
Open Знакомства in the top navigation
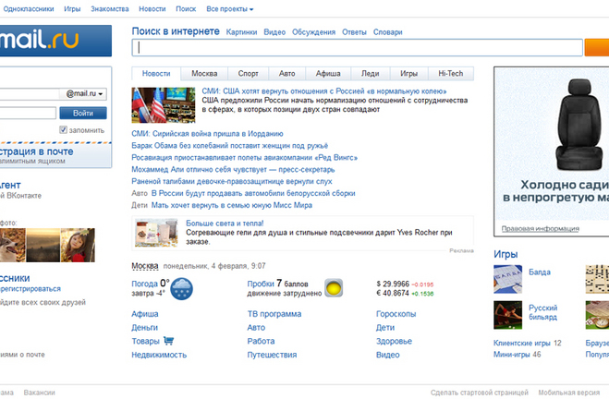coord(110,9)
